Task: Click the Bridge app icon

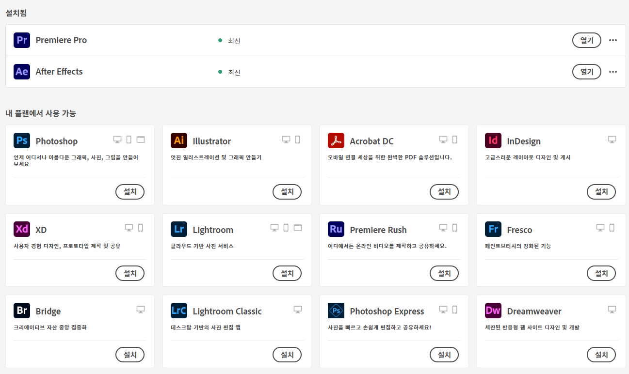Action: [x=22, y=311]
